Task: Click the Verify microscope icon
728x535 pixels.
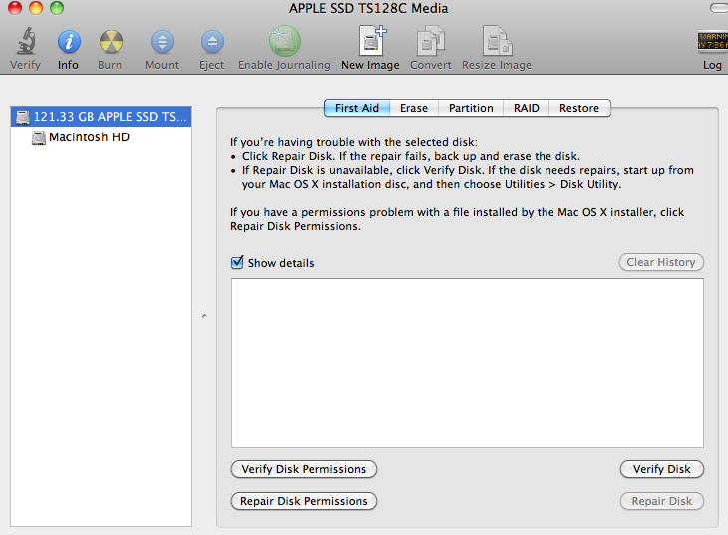Action: 27,41
